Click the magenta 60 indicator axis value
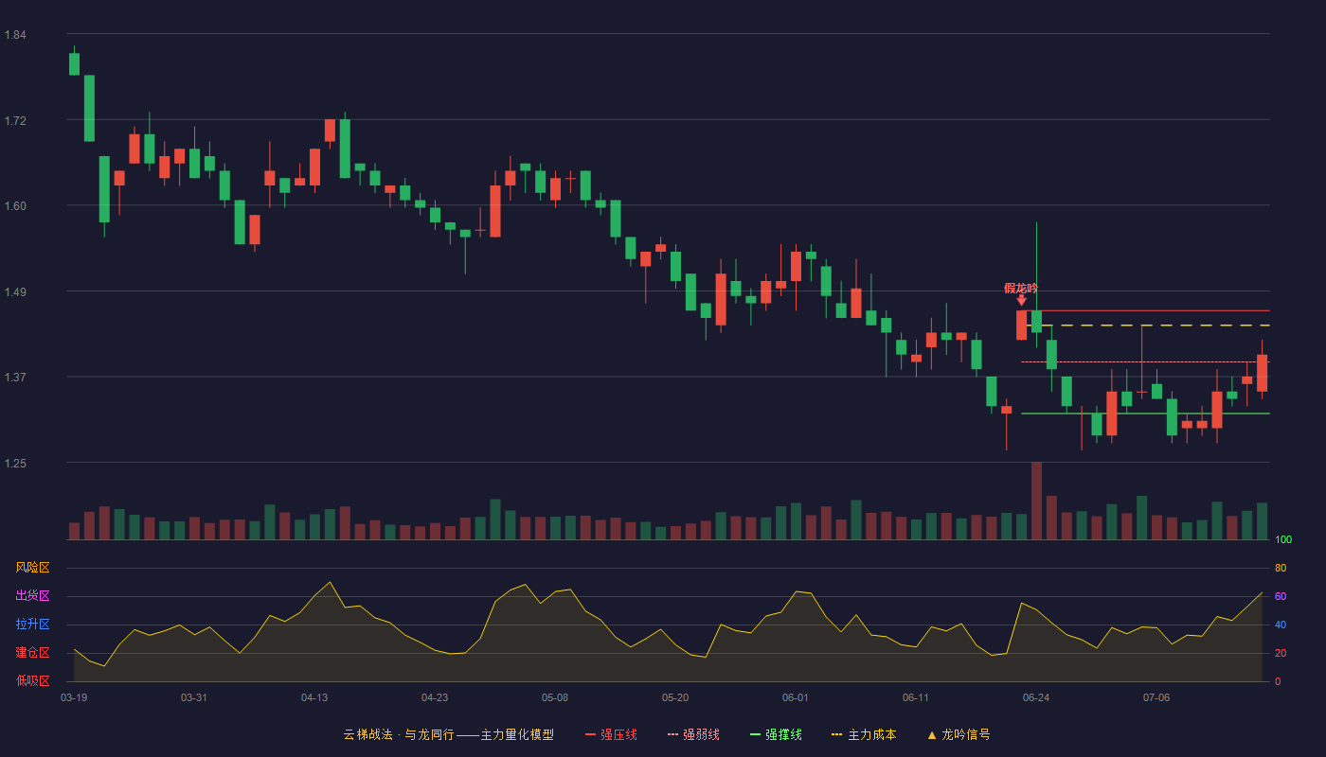 [x=1281, y=596]
